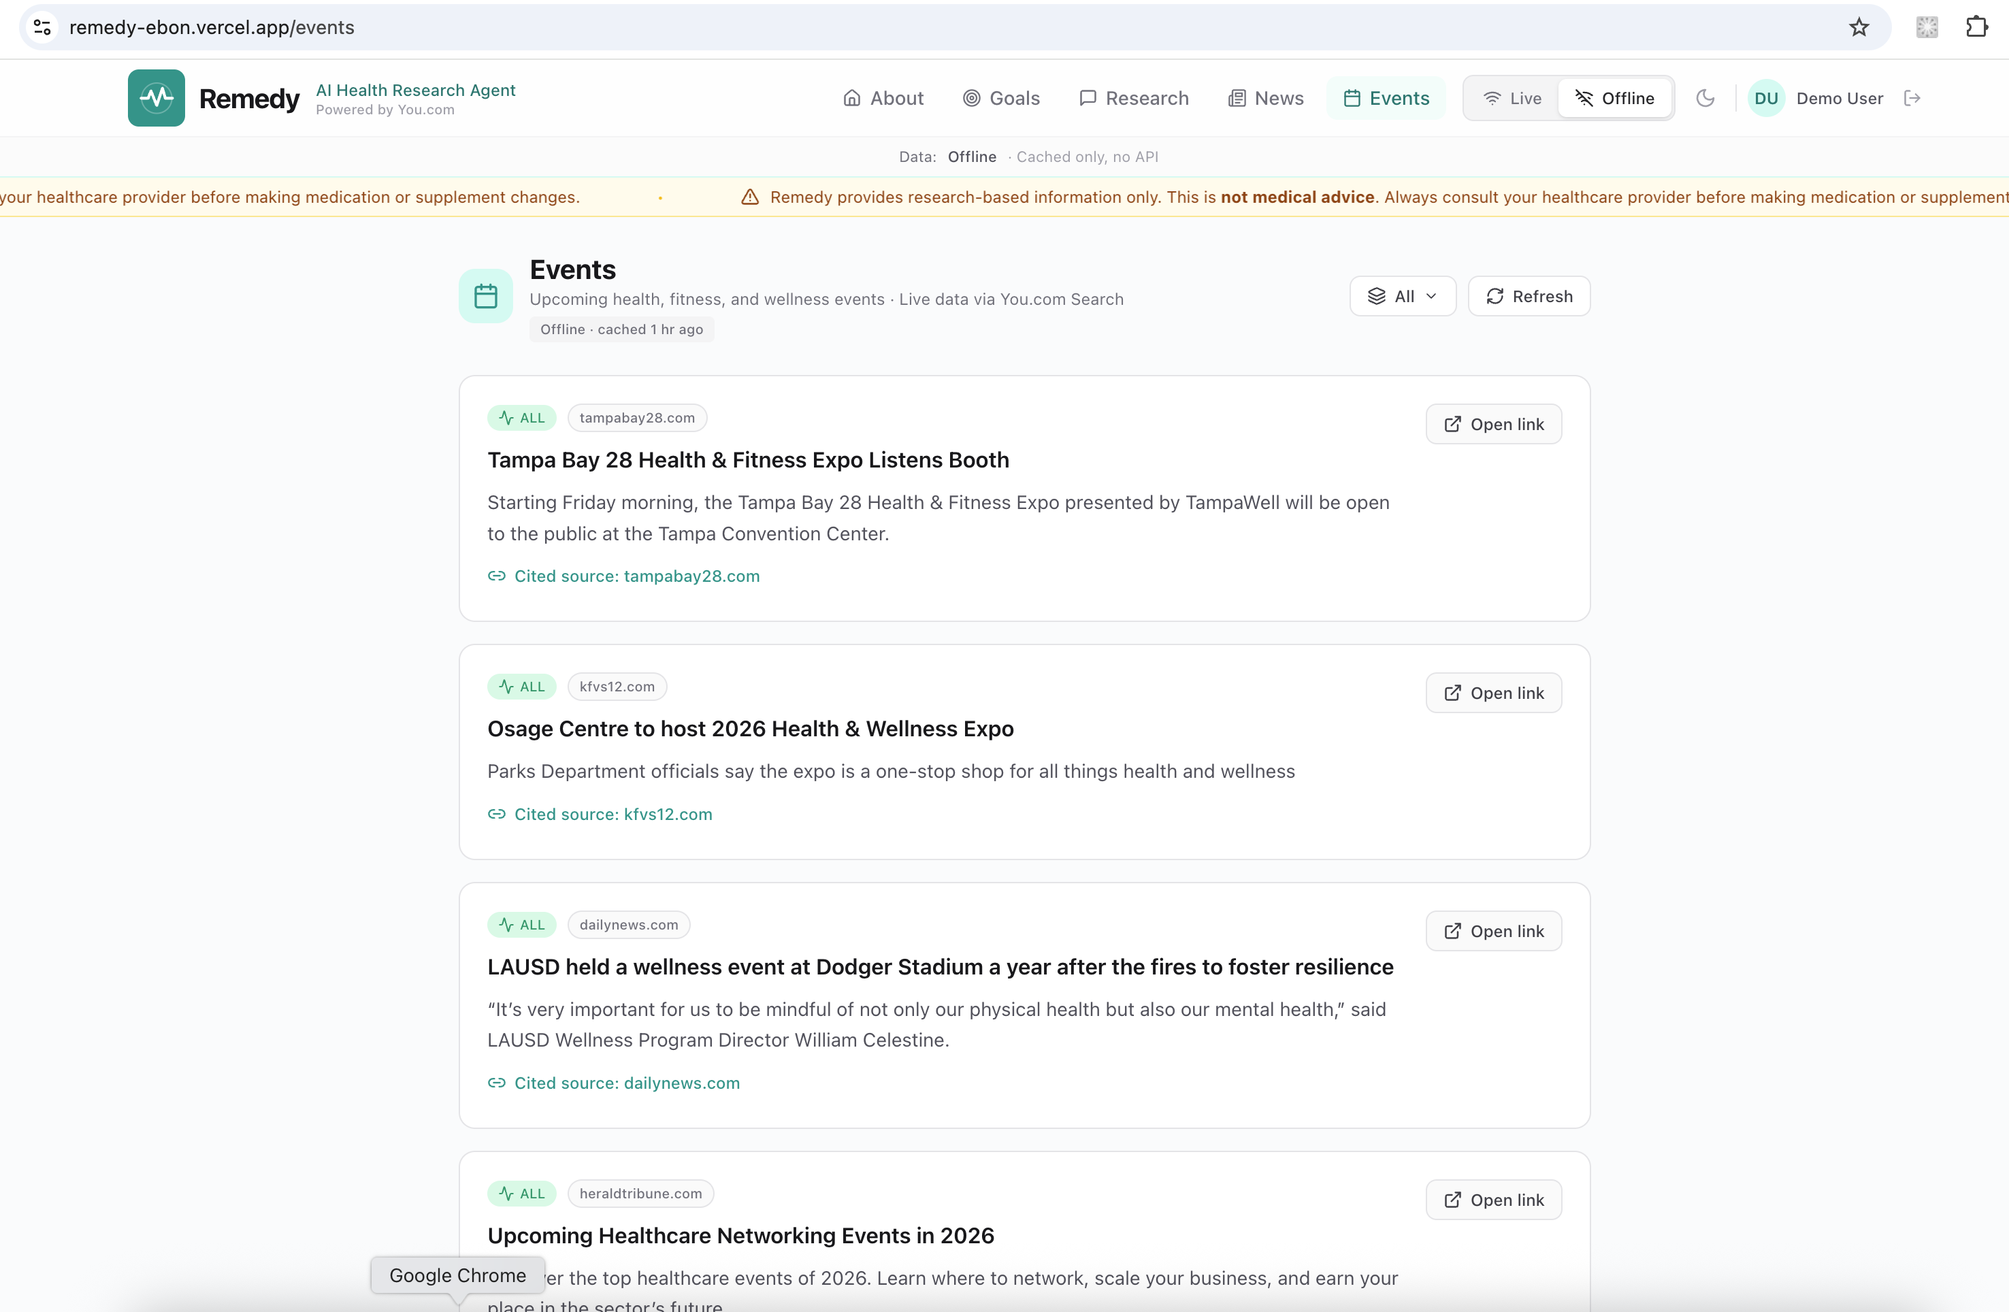The height and width of the screenshot is (1312, 2009).
Task: Go to the News page
Action: pyautogui.click(x=1265, y=98)
